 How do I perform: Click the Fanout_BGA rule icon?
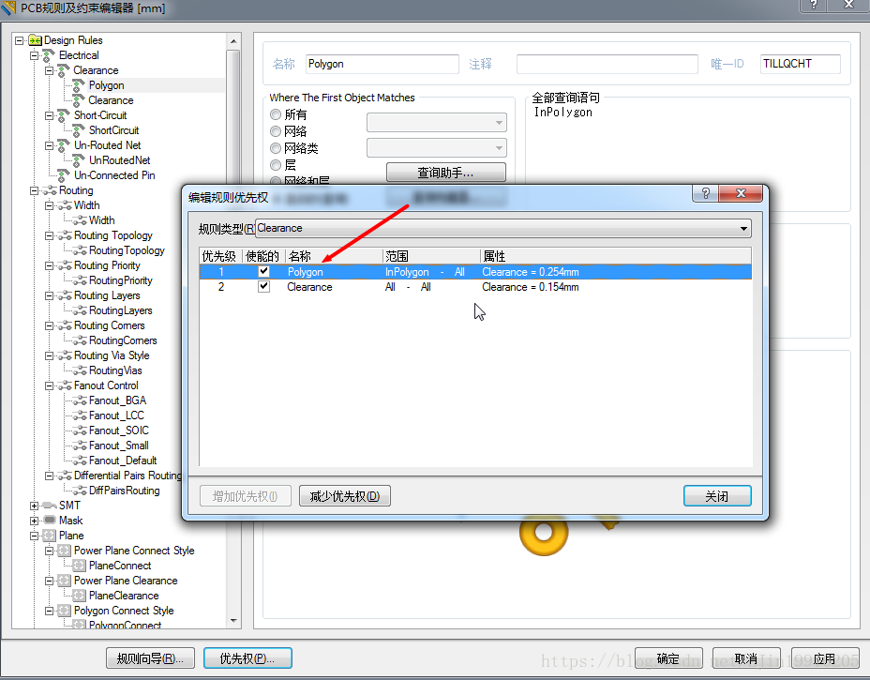tap(80, 400)
